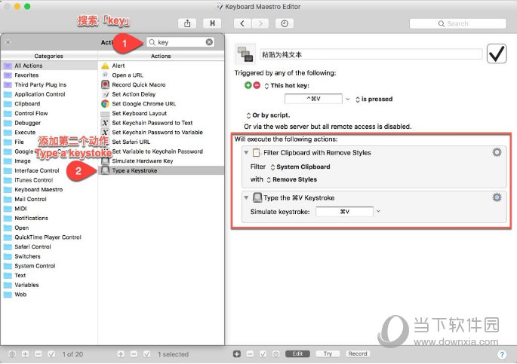This screenshot has height=364, width=517.
Task: Select the Set Google Chrome URL action
Action: coord(162,104)
